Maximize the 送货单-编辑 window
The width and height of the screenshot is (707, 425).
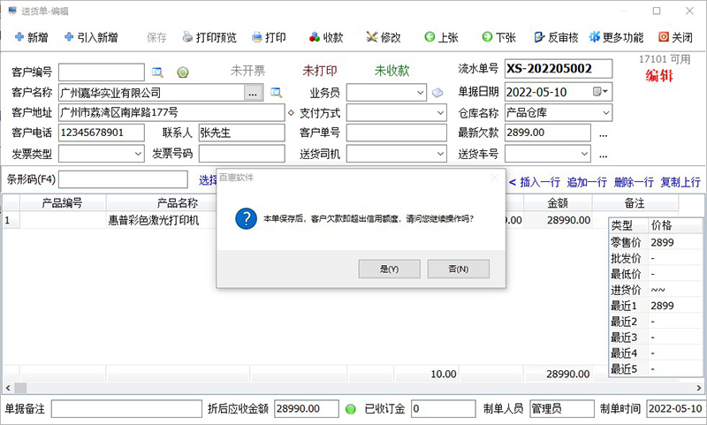(657, 11)
